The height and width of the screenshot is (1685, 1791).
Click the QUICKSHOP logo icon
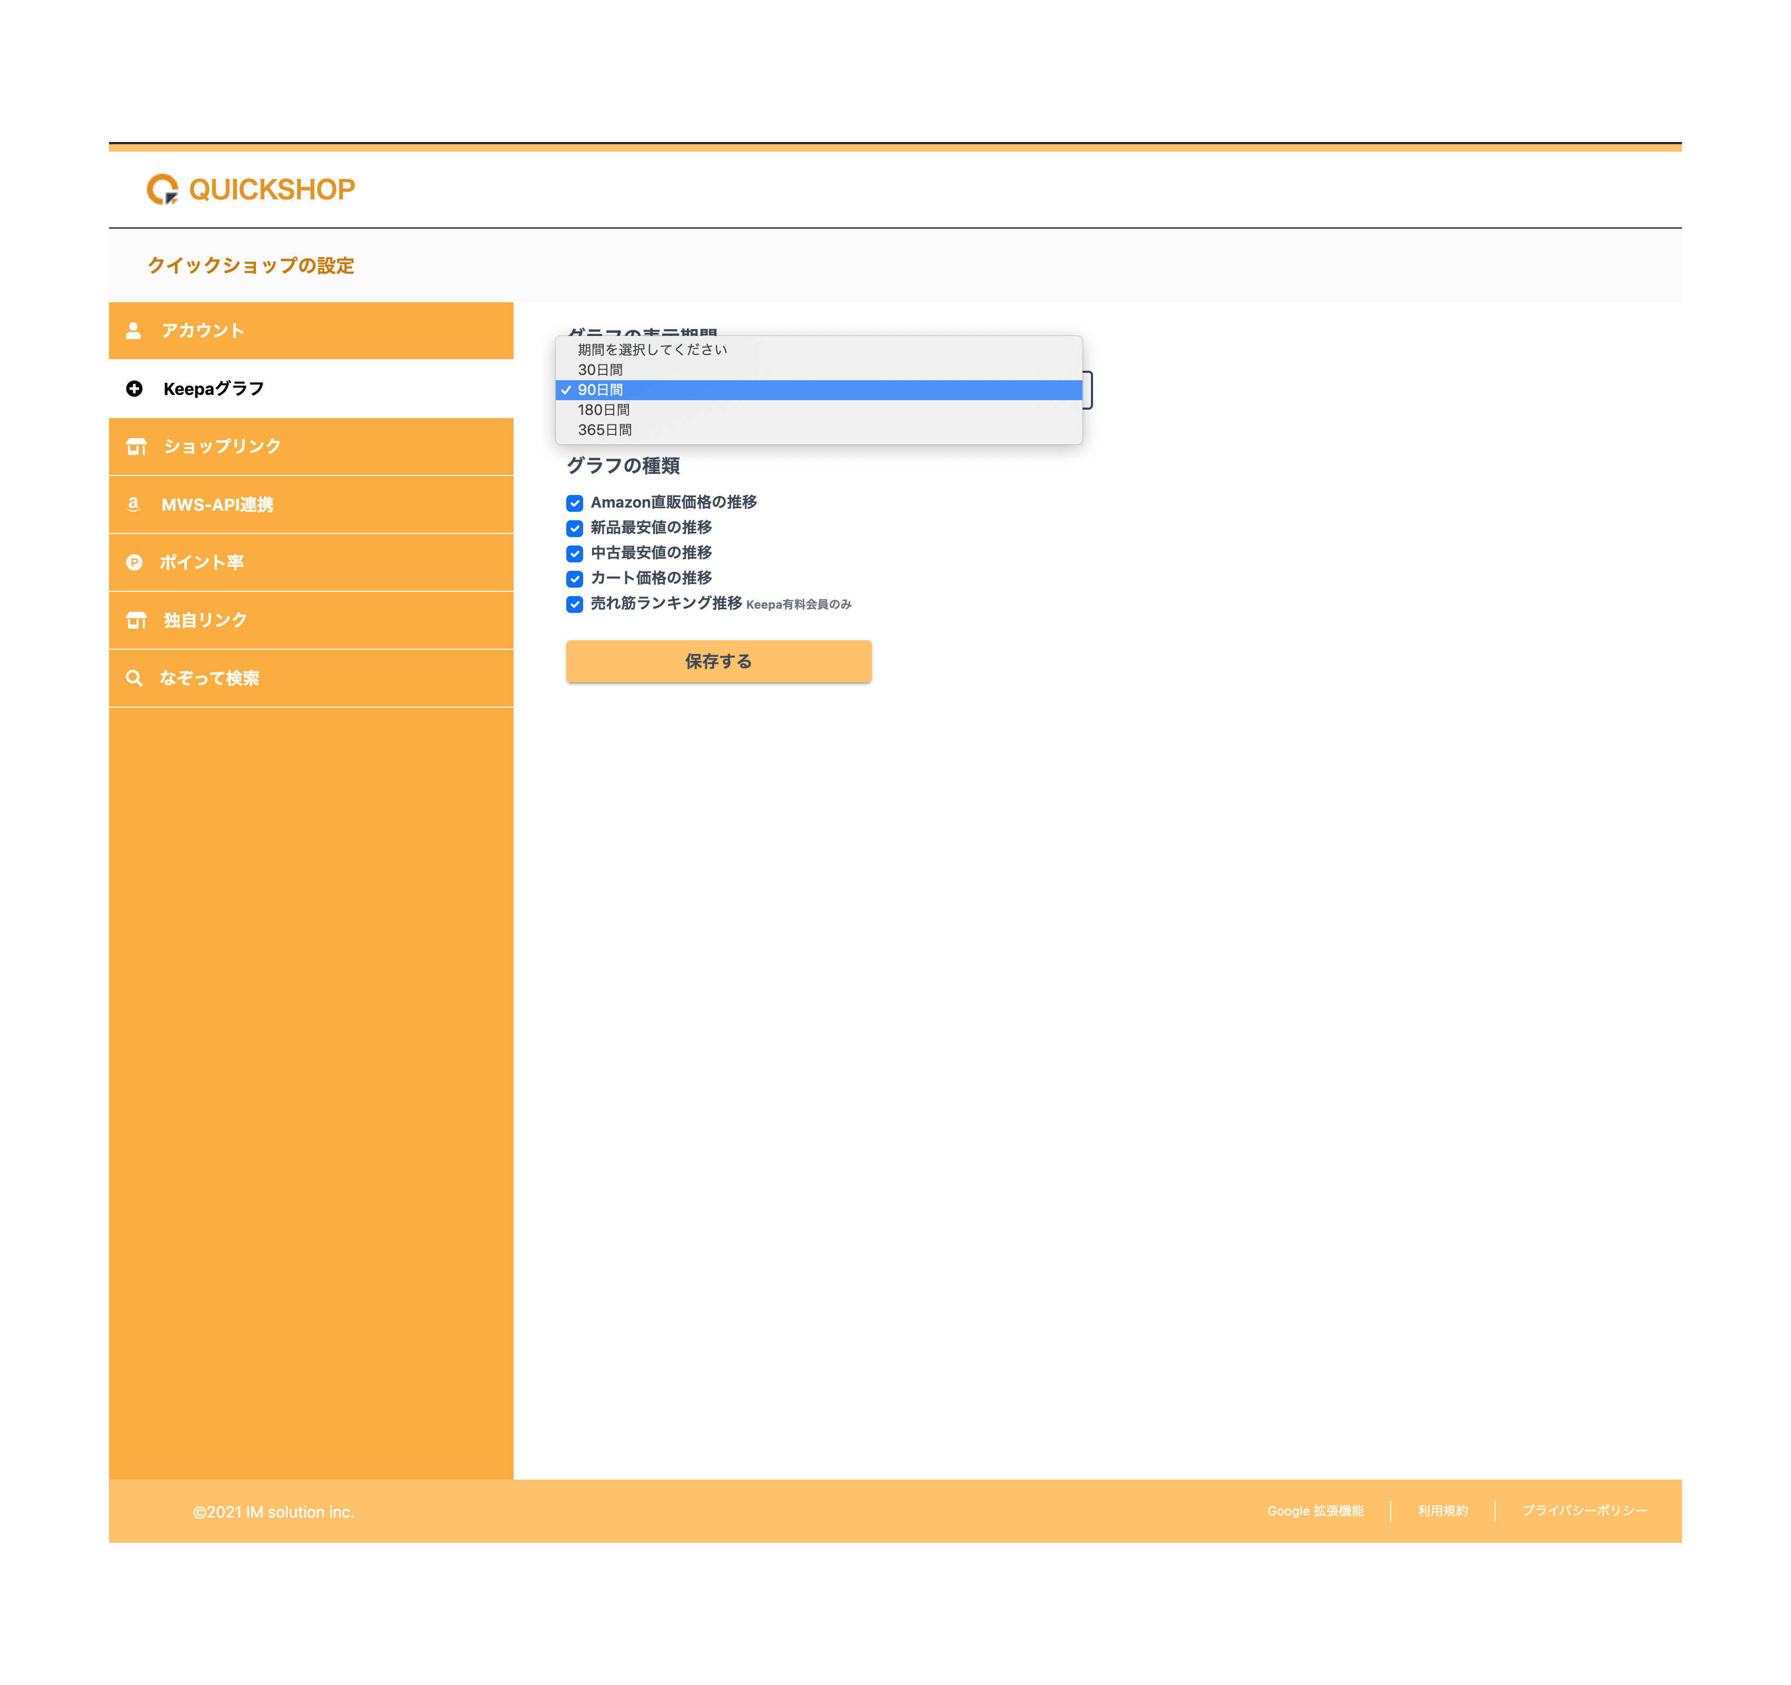click(x=163, y=189)
